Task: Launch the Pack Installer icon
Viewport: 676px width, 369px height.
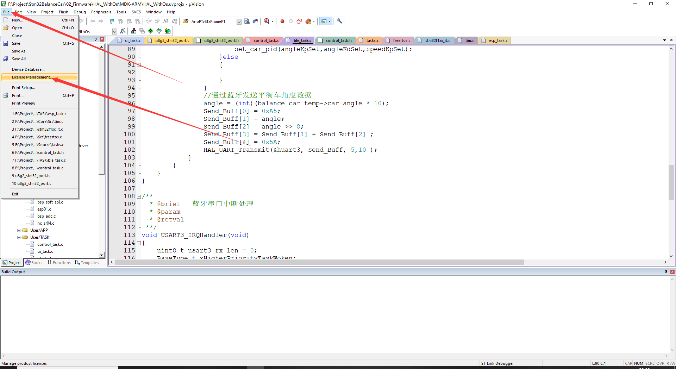Action: (x=168, y=31)
